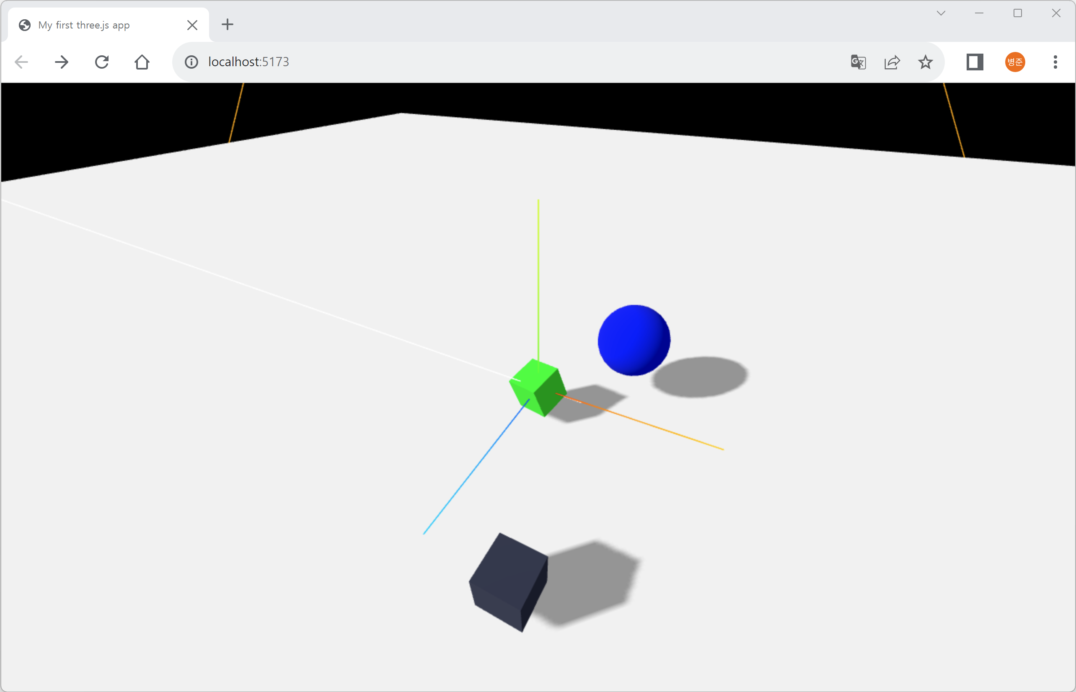Click the dark navy cube
The image size is (1076, 692).
(508, 582)
